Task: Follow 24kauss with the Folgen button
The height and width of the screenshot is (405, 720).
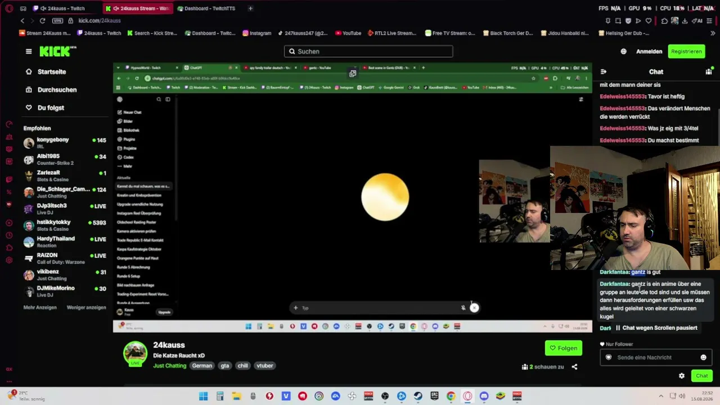Action: click(x=564, y=348)
